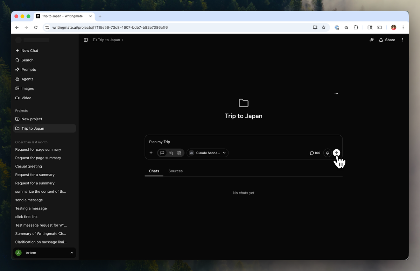The width and height of the screenshot is (420, 271).
Task: Toggle the sidebar panel icon
Action: coord(86,40)
